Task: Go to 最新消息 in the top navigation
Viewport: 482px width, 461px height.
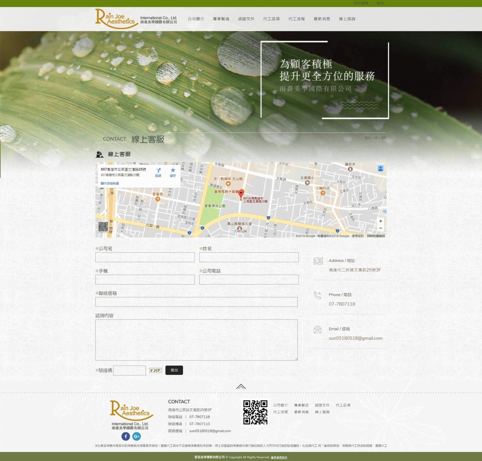Action: click(x=322, y=19)
